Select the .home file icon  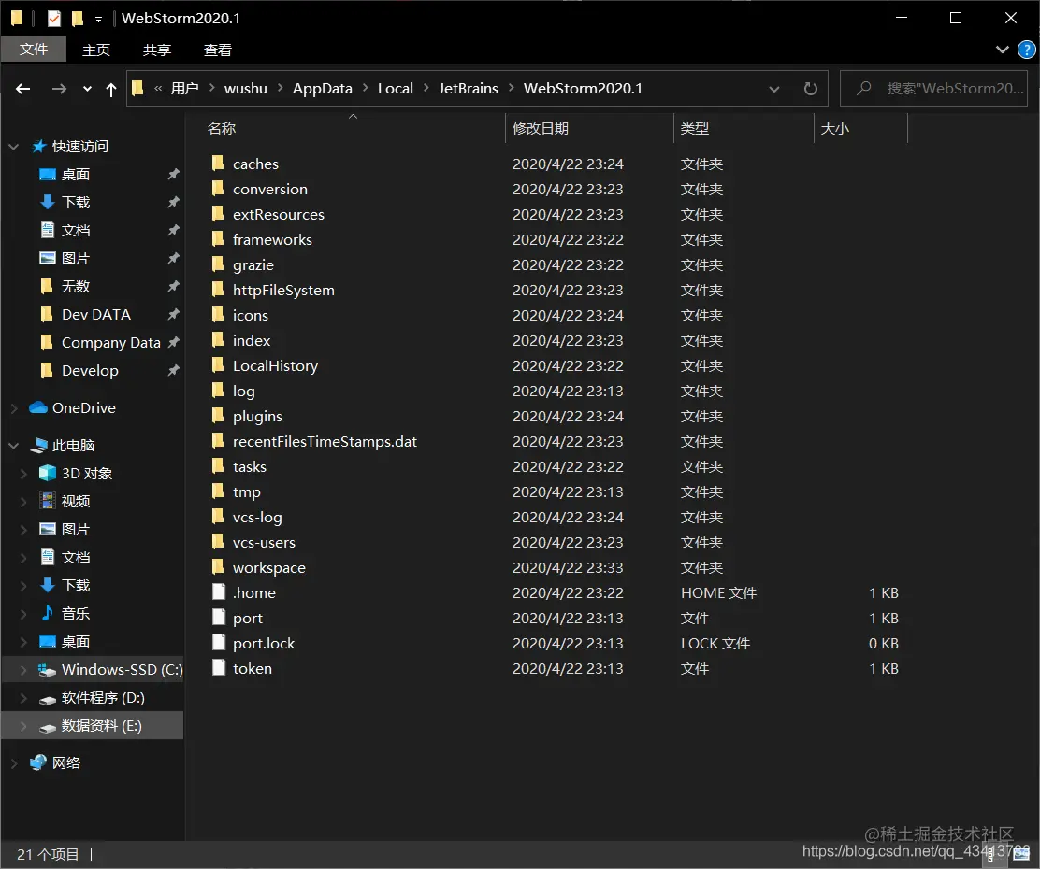click(x=218, y=591)
